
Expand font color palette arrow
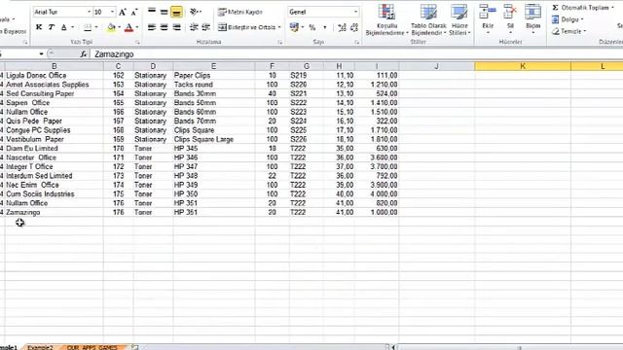137,27
